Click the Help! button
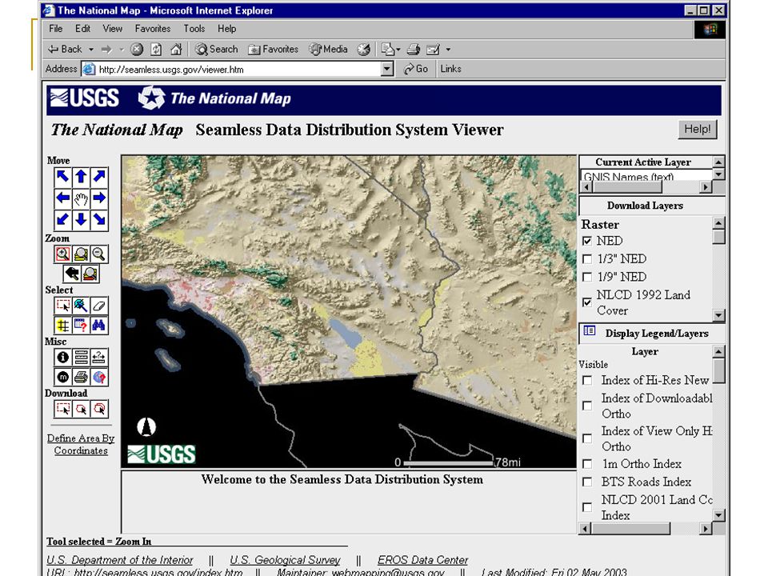The image size is (768, 576). click(x=698, y=130)
